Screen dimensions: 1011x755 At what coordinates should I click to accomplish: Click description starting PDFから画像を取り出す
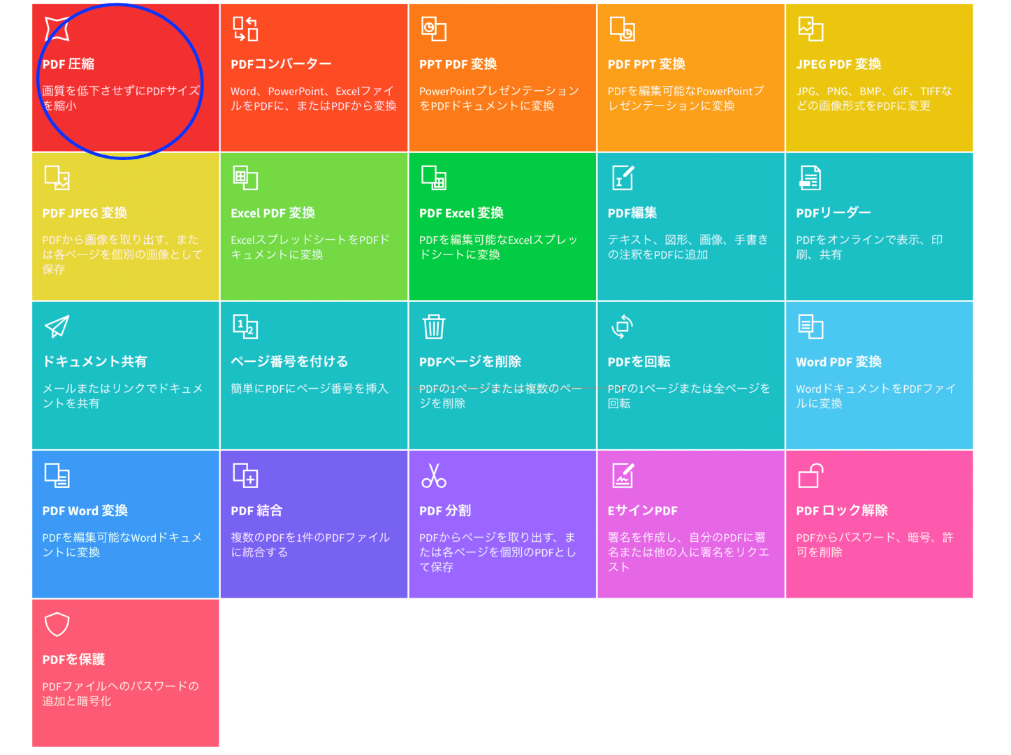(x=122, y=254)
